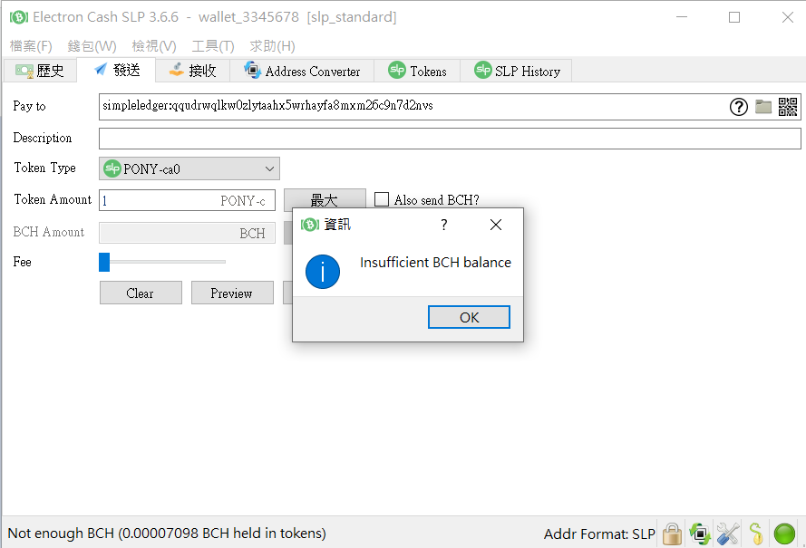806x548 pixels.
Task: Minimize the Electron Cash window
Action: pos(682,17)
